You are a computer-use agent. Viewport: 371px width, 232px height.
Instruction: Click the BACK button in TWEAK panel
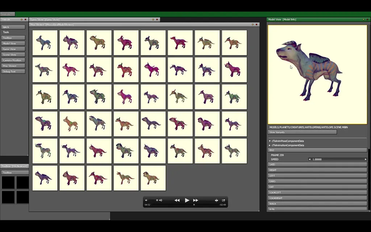pyautogui.click(x=13, y=27)
